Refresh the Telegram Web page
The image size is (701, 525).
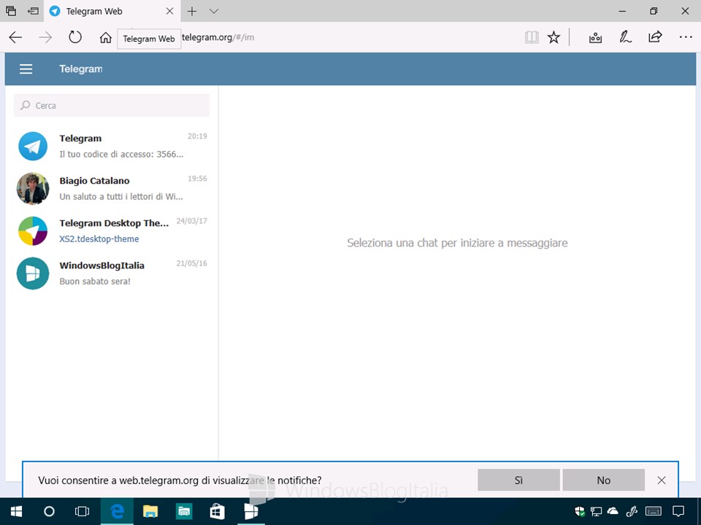click(x=75, y=37)
